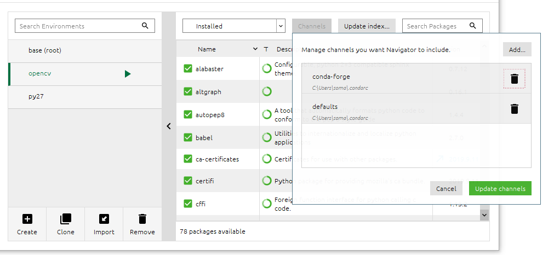Remove the defaults channel with trash icon
The height and width of the screenshot is (255, 554).
514,109
